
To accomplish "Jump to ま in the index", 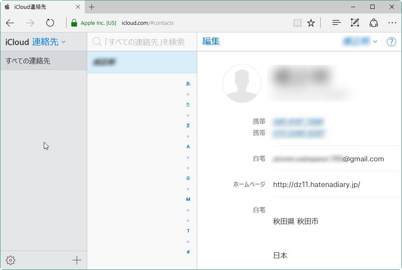I will [x=188, y=126].
